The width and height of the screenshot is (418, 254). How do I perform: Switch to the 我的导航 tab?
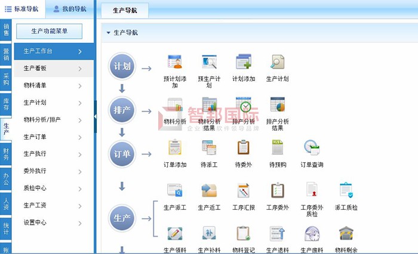coord(70,9)
